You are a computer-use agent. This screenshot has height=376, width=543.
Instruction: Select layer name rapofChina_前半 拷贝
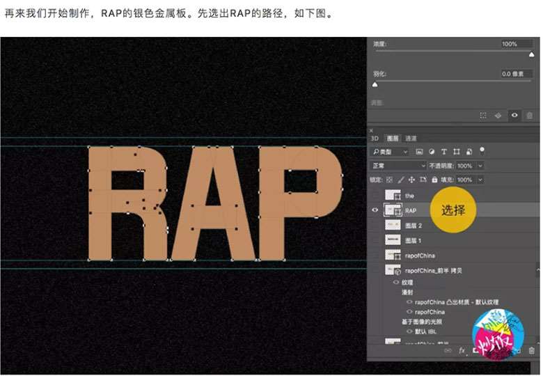tap(434, 270)
